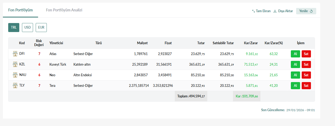Click the Risk Değeri column header
This screenshot has width=335, height=126.
coord(39,43)
